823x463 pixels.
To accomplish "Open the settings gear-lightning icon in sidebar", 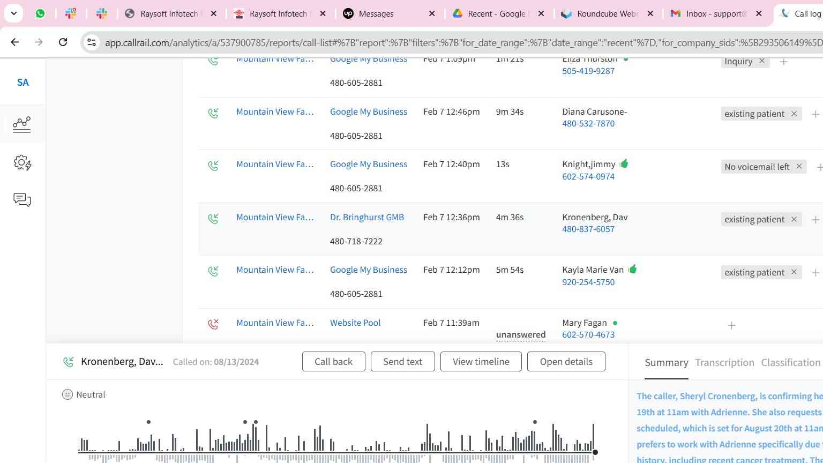I will click(23, 162).
